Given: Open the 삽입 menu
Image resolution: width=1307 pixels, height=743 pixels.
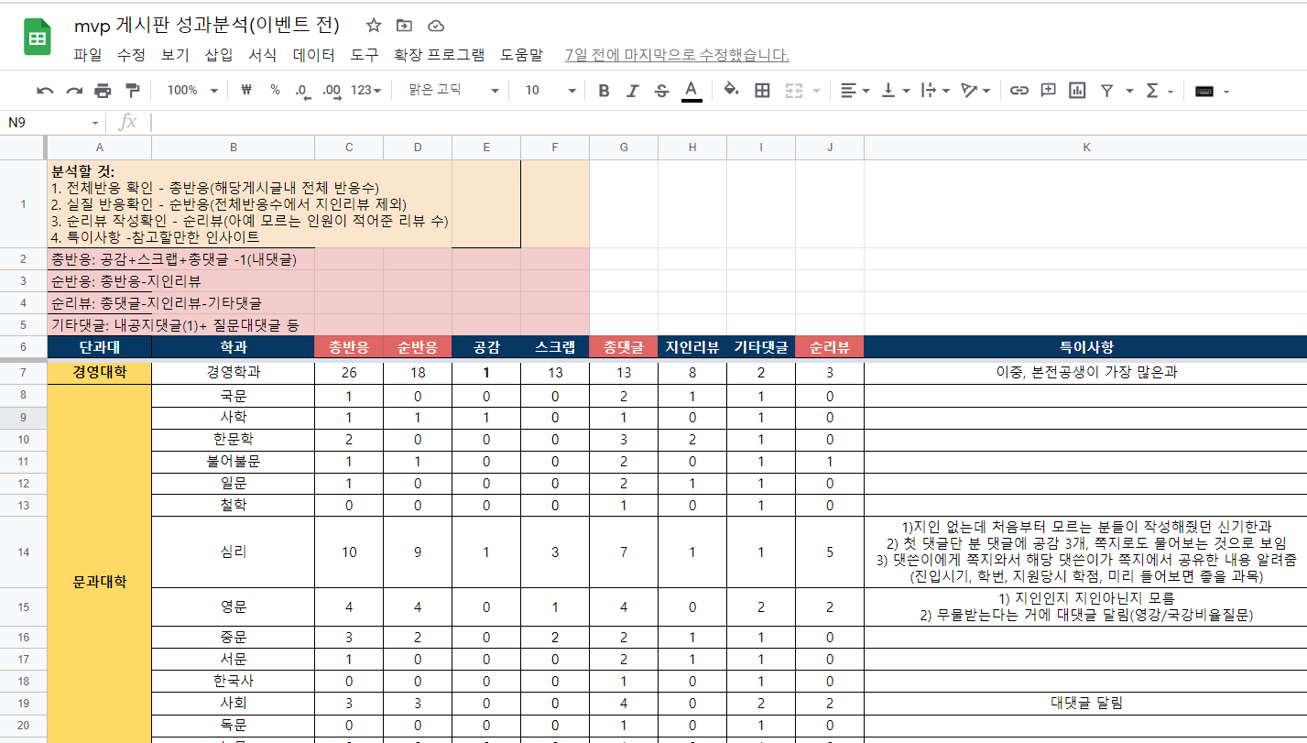Looking at the screenshot, I should point(219,55).
